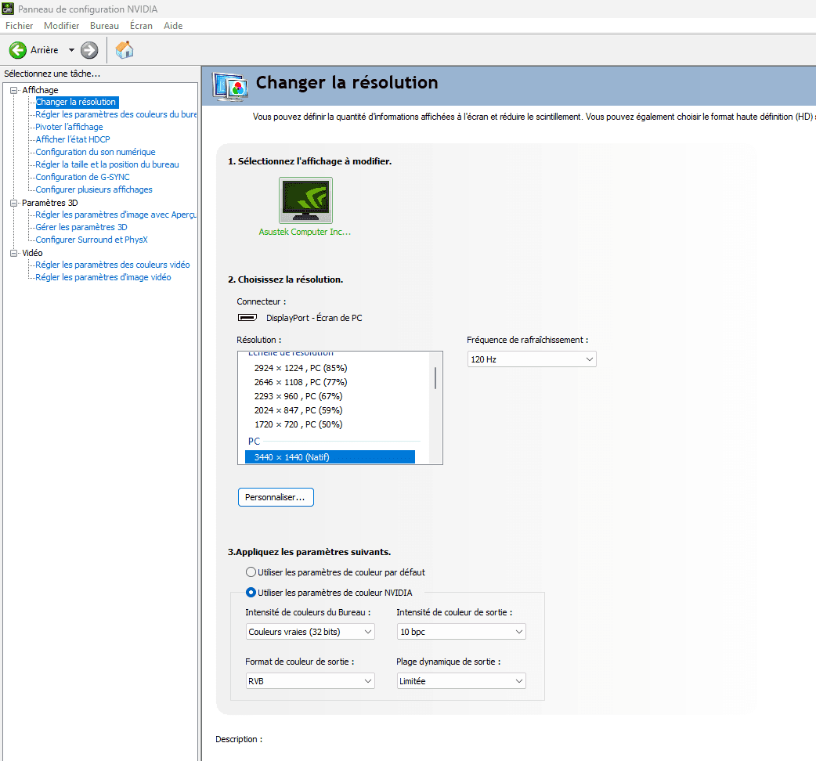Image resolution: width=816 pixels, height=761 pixels.
Task: Open the Couleurs vraies (32 bits) dropdown
Action: click(310, 632)
